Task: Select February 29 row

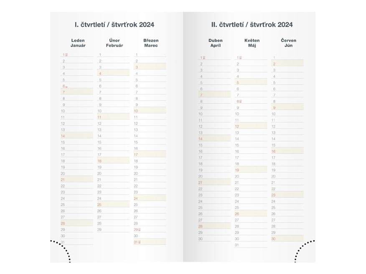Action: pos(113,229)
